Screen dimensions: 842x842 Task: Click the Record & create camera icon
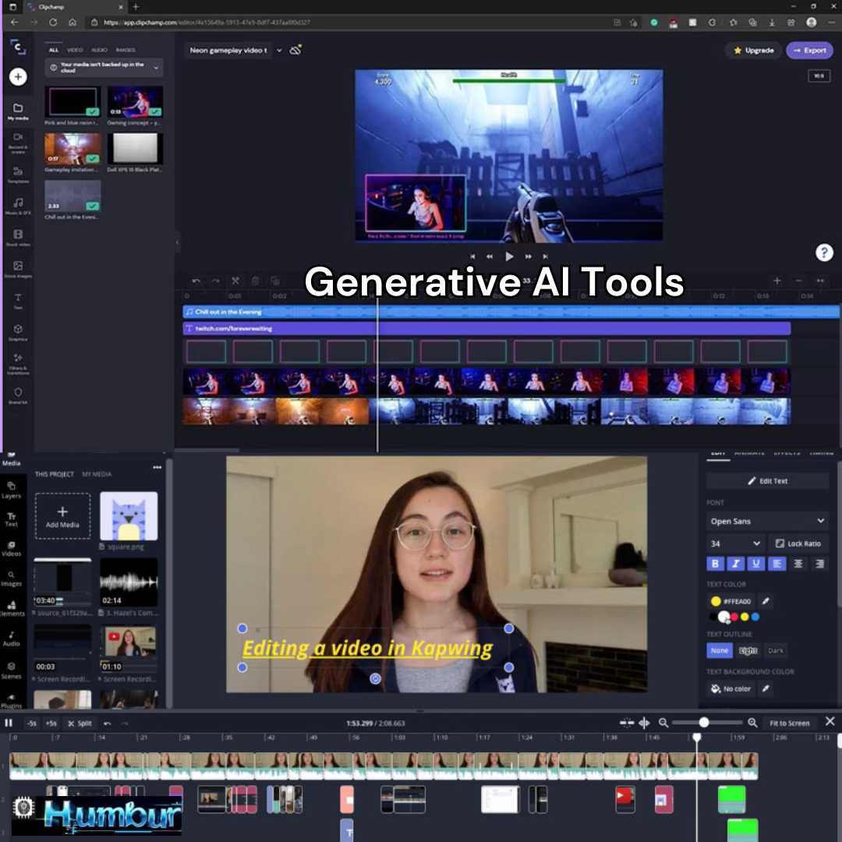[18, 138]
